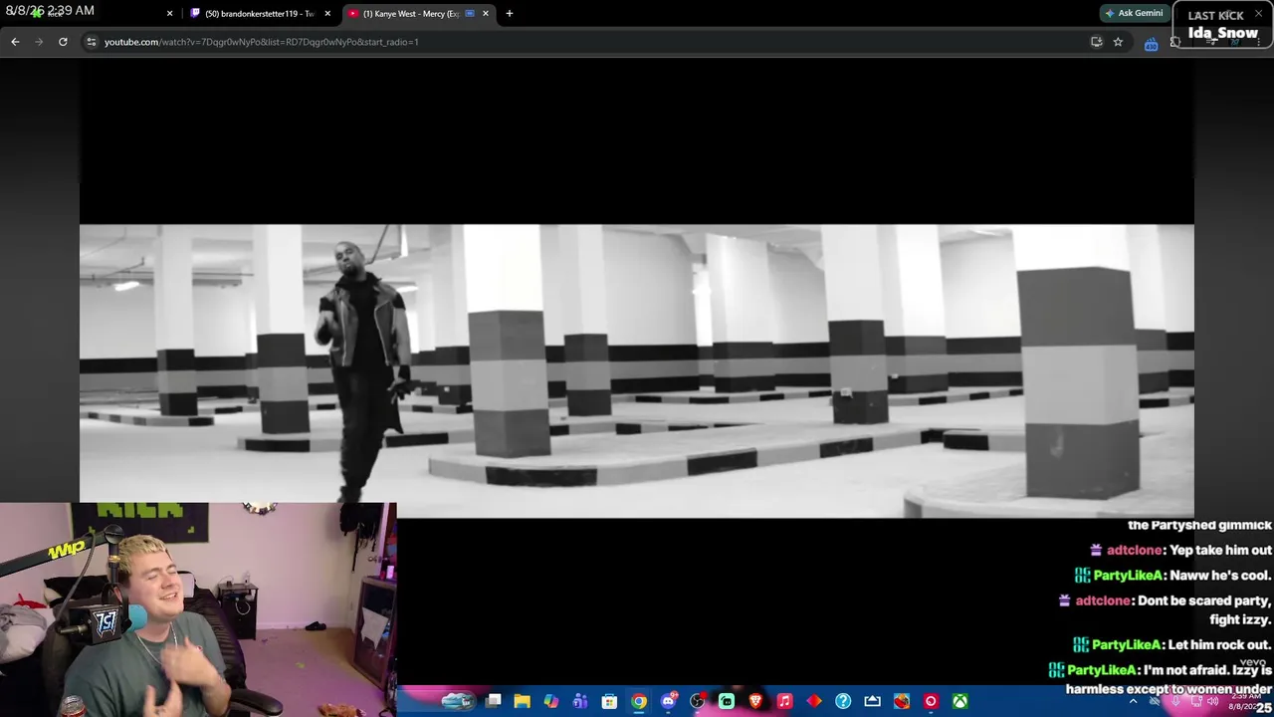The height and width of the screenshot is (717, 1274).
Task: Open the white tray icon app on taskbar
Action: 872,701
